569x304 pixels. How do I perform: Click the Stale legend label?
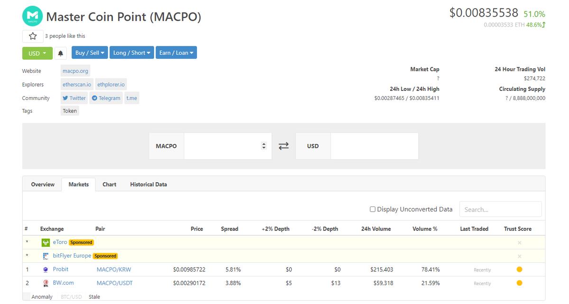94,297
